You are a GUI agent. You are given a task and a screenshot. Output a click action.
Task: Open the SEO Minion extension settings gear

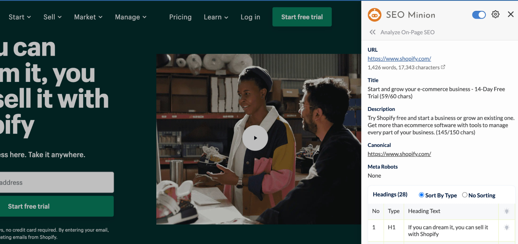coord(495,14)
